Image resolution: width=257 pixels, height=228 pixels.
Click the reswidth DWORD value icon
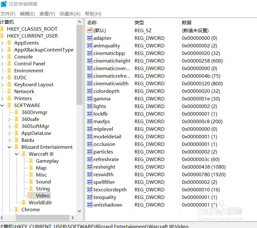[89, 174]
